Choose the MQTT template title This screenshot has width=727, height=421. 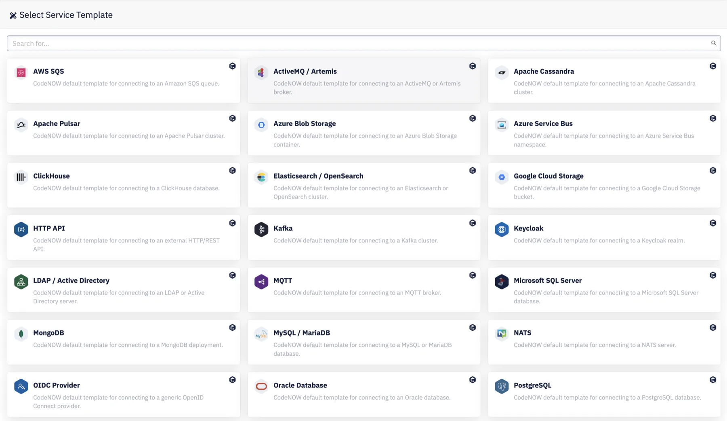[x=282, y=281]
